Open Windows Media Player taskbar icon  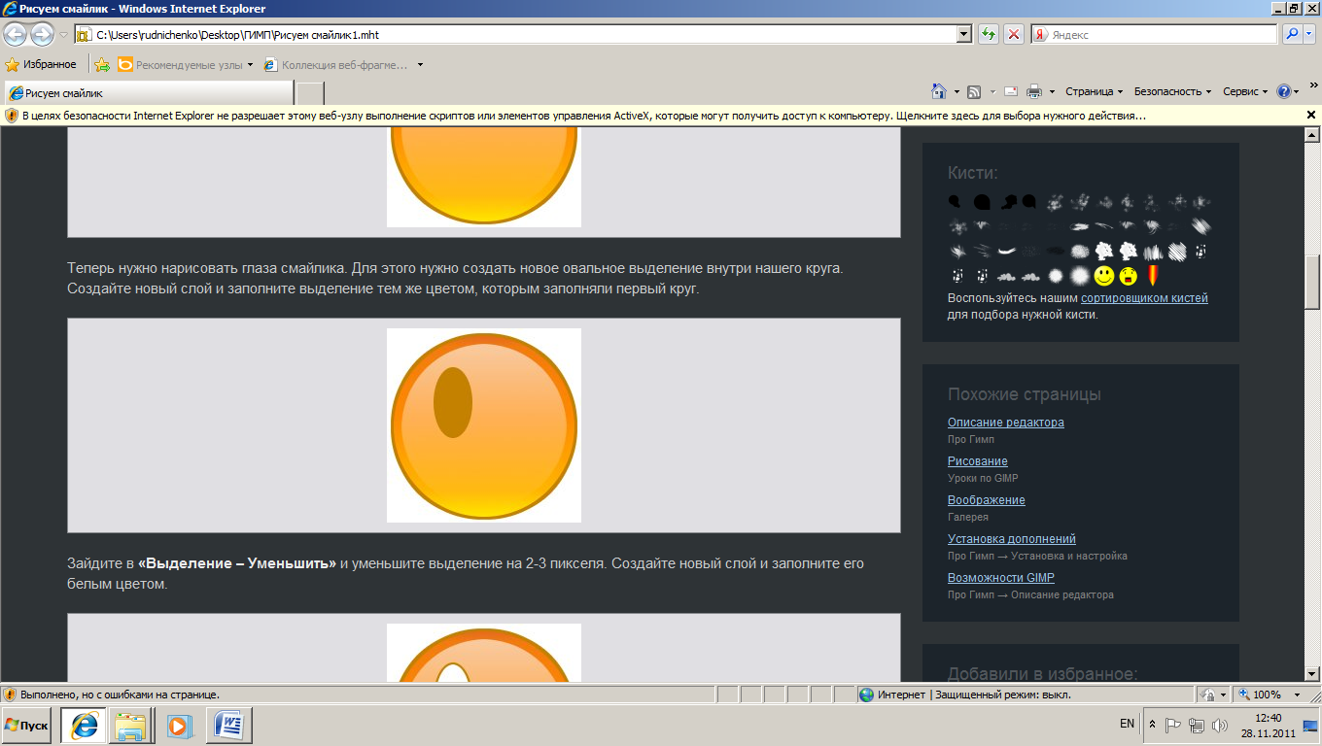point(179,726)
